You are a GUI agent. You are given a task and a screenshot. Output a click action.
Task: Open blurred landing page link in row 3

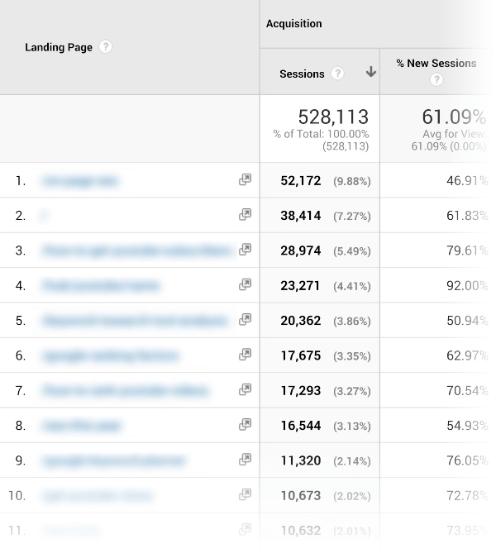[136, 250]
